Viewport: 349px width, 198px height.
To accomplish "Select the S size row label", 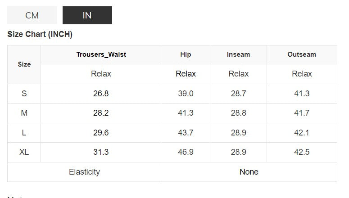I will click(x=24, y=94).
